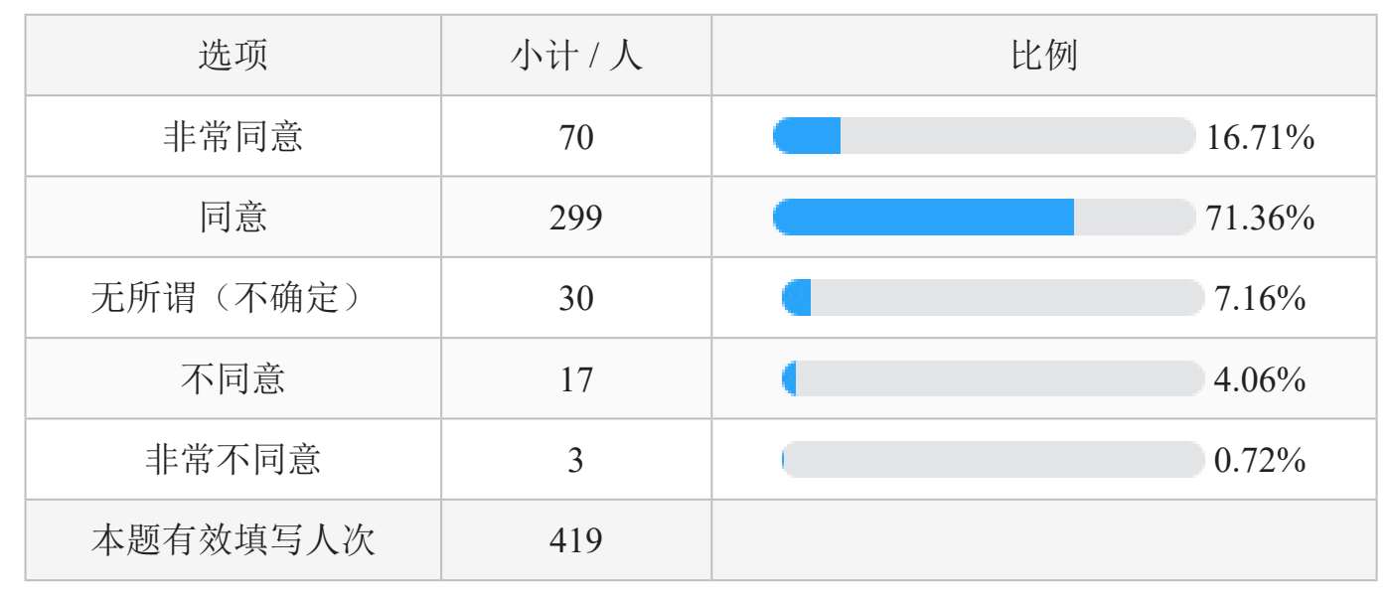The width and height of the screenshot is (1391, 595).
Task: Click the count value 299
Action: point(576,218)
